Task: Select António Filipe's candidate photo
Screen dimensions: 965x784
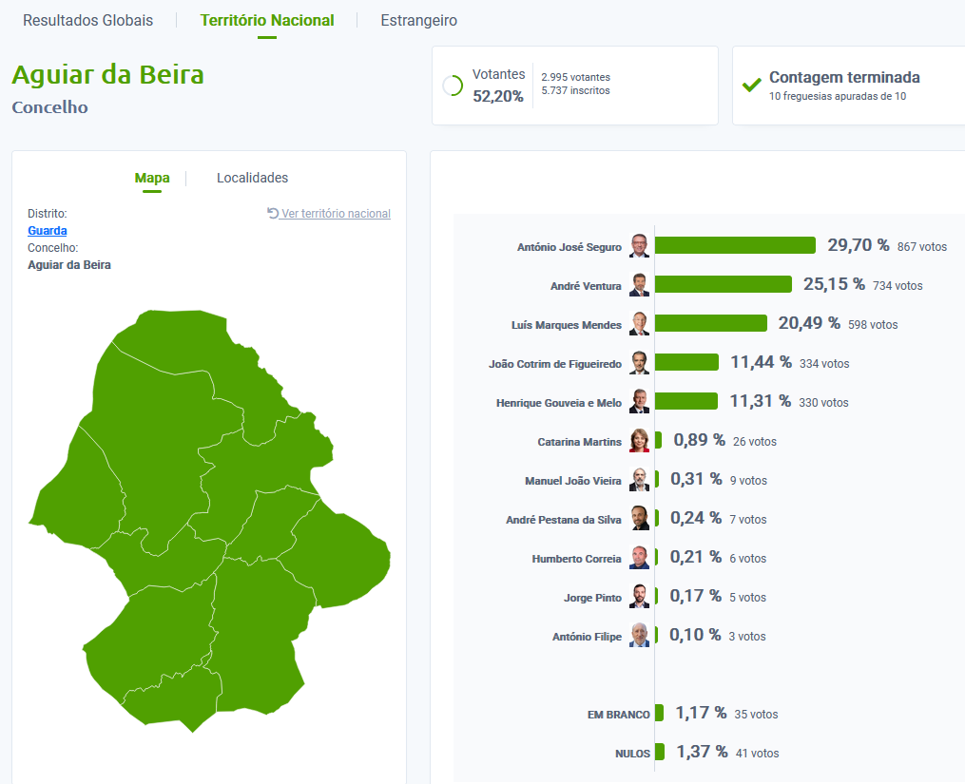Action: click(640, 636)
